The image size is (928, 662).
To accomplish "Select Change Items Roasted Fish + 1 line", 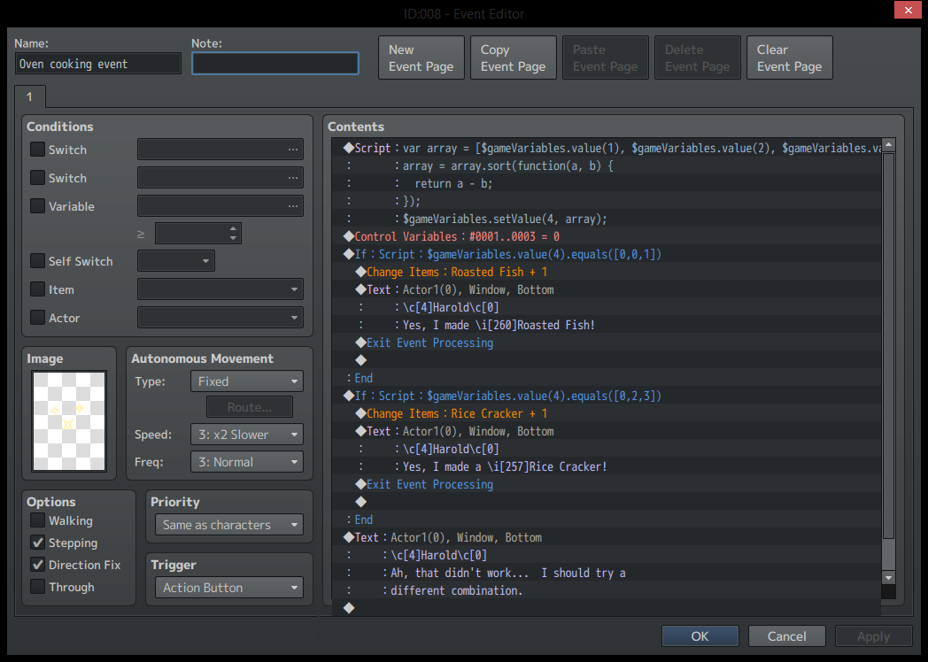I will [607, 272].
